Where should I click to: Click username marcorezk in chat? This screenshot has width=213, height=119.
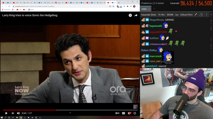click(x=156, y=56)
